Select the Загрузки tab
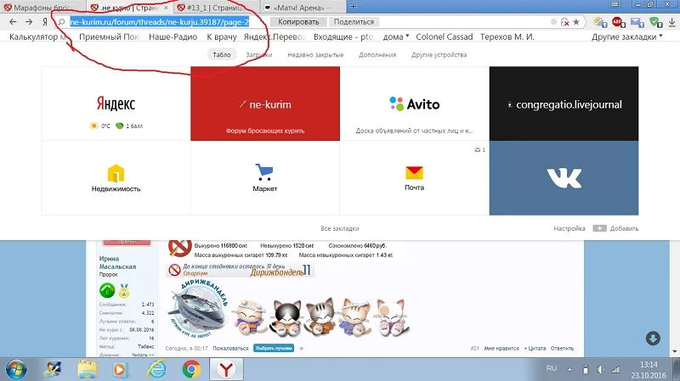Viewport: 680px width, 381px height. point(259,54)
